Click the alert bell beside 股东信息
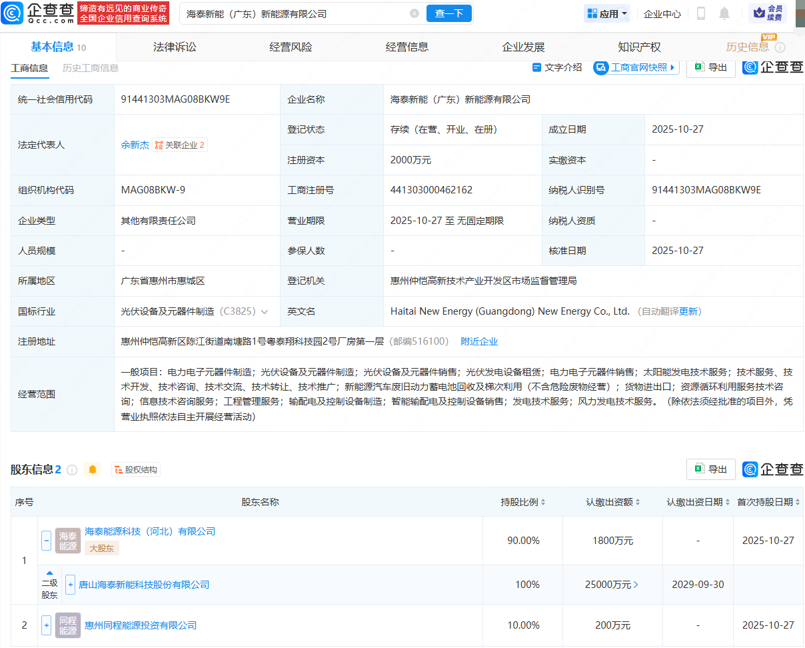Viewport: 805px width, 648px height. pos(92,469)
